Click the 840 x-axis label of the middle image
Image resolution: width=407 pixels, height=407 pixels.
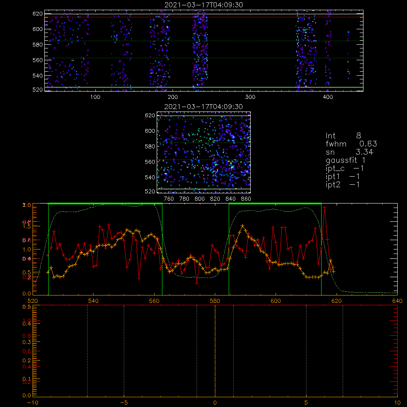230,199
